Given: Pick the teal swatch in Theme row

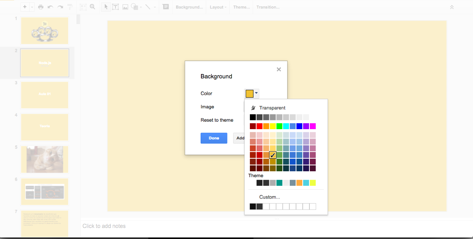Looking at the screenshot, I should 279,183.
